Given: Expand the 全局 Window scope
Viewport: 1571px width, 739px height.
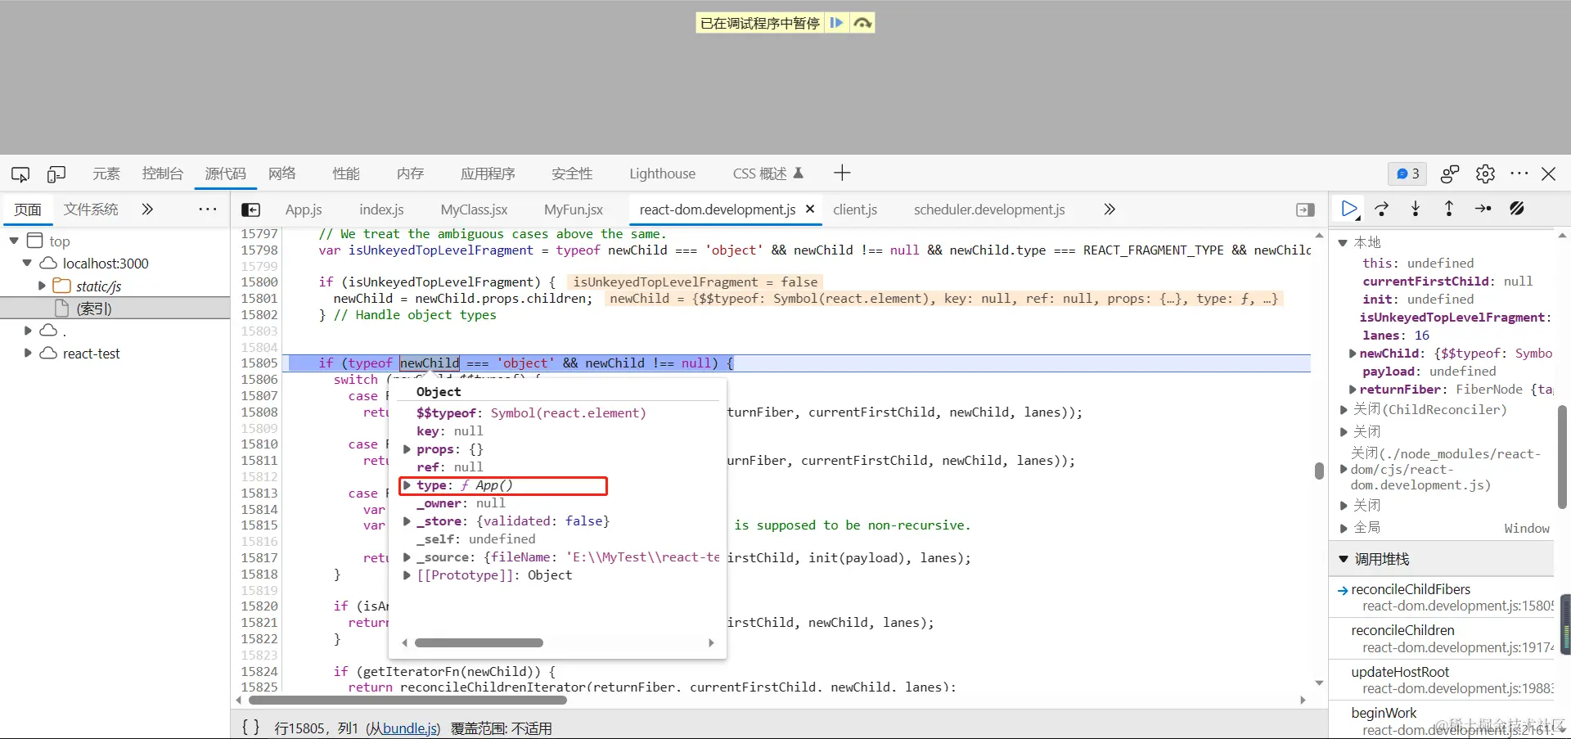Looking at the screenshot, I should point(1343,528).
